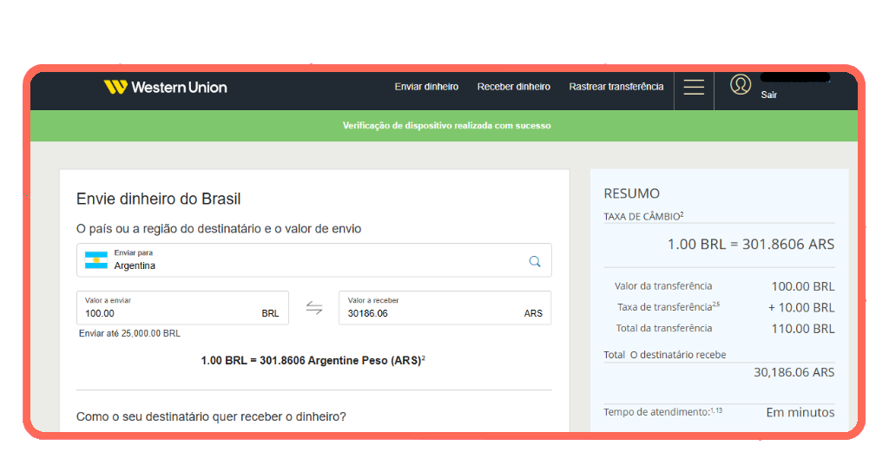Click the 100.00 BRL transfer value
This screenshot has height=465, width=889.
(803, 286)
